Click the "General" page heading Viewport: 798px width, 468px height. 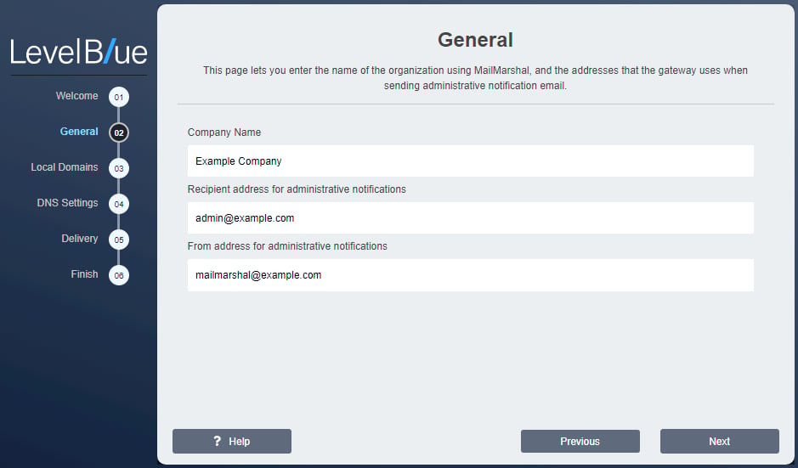click(x=475, y=40)
